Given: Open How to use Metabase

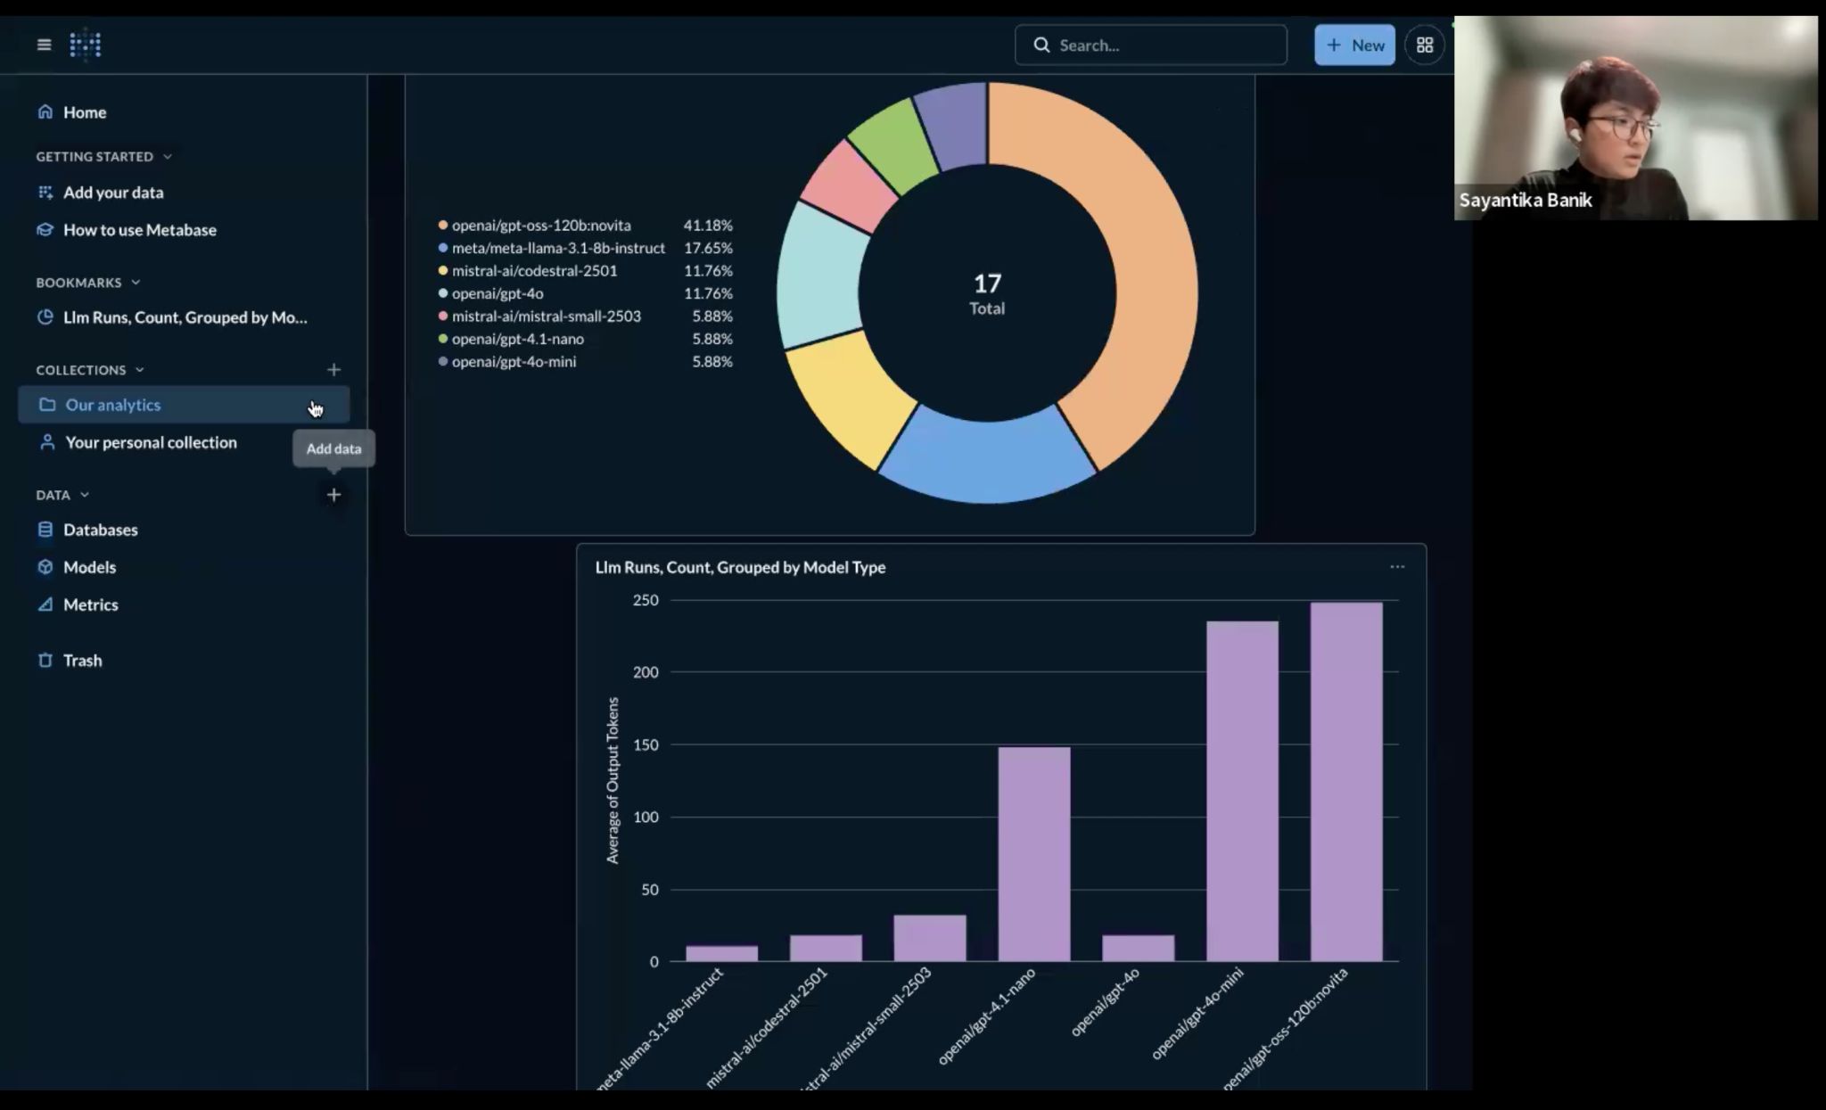Looking at the screenshot, I should click(140, 229).
